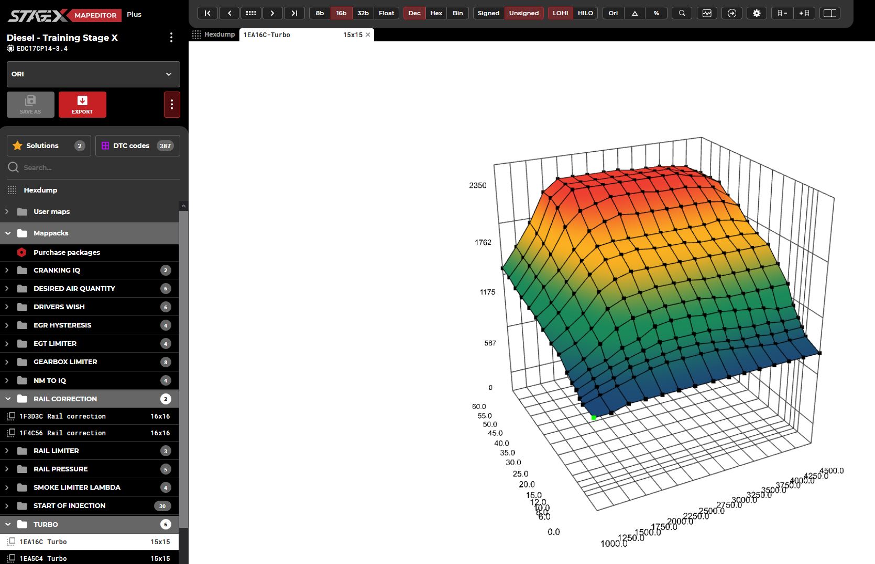Screen dimensions: 875x564
Task: Switch data width to 8b
Action: (x=320, y=13)
